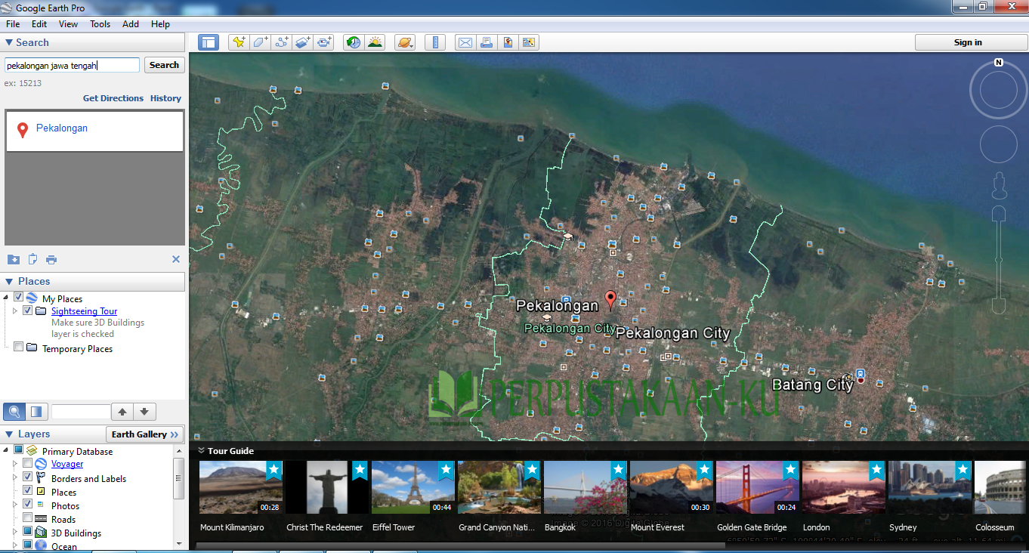This screenshot has width=1029, height=553.
Task: Add a placemark with the pushpin tool
Action: [x=239, y=42]
